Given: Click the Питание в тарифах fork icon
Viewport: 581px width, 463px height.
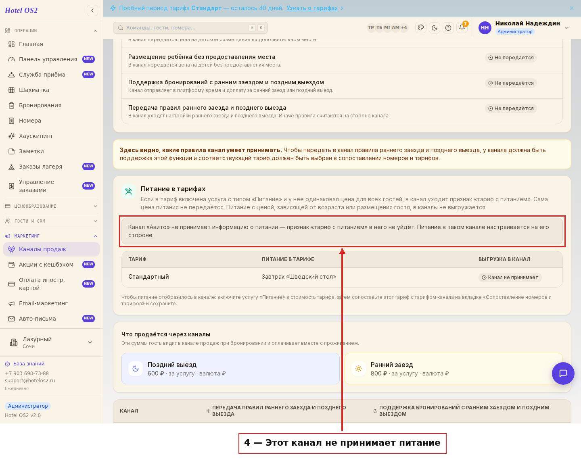Looking at the screenshot, I should point(129,191).
